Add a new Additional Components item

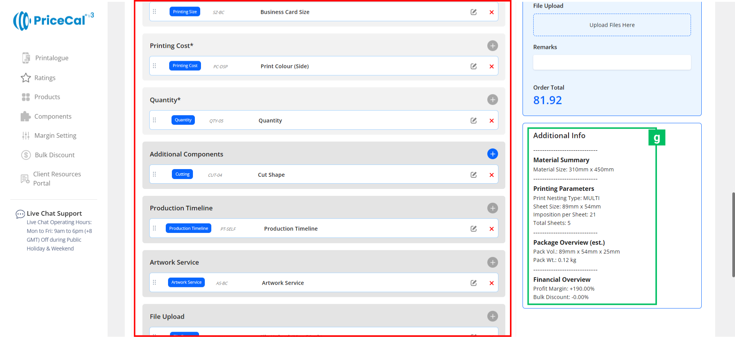pyautogui.click(x=492, y=154)
